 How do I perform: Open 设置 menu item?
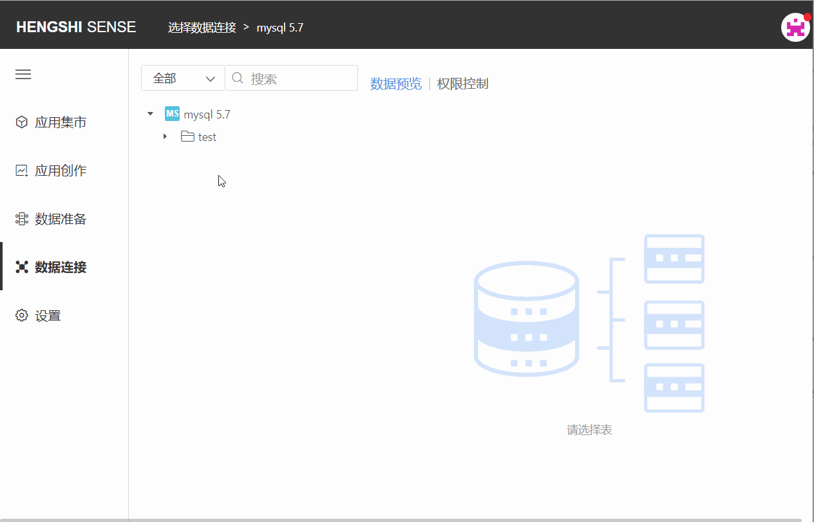(x=64, y=315)
